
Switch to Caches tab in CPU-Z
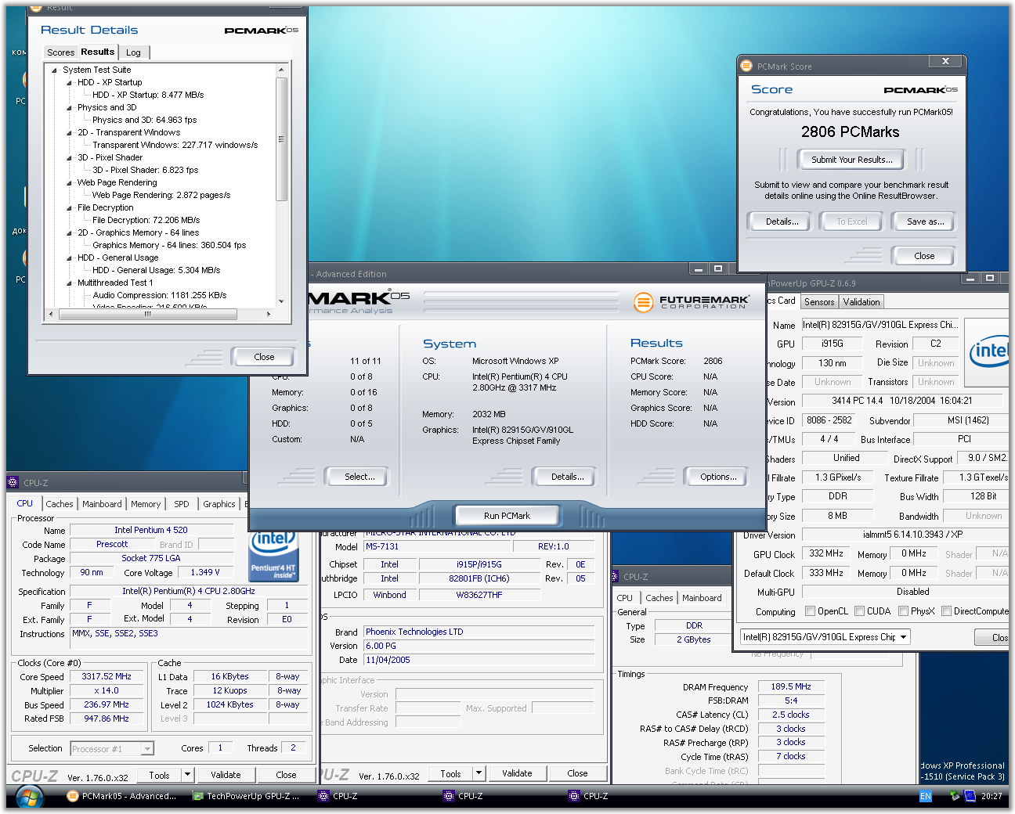tap(60, 504)
